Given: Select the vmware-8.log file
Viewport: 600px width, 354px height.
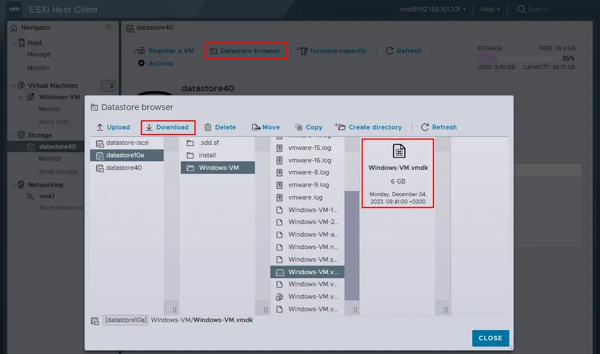Looking at the screenshot, I should 307,172.
